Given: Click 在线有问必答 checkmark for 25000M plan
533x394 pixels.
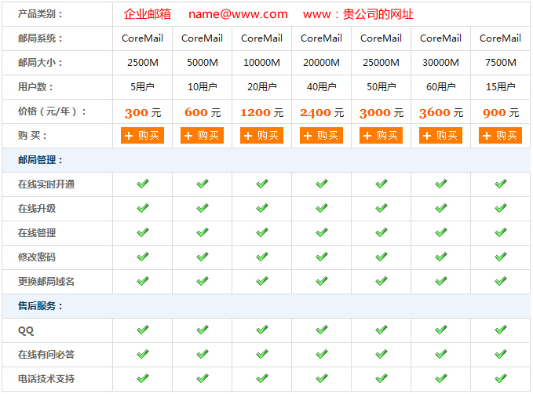Looking at the screenshot, I should pos(381,354).
